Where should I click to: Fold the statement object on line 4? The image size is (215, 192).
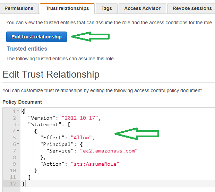(x=18, y=131)
